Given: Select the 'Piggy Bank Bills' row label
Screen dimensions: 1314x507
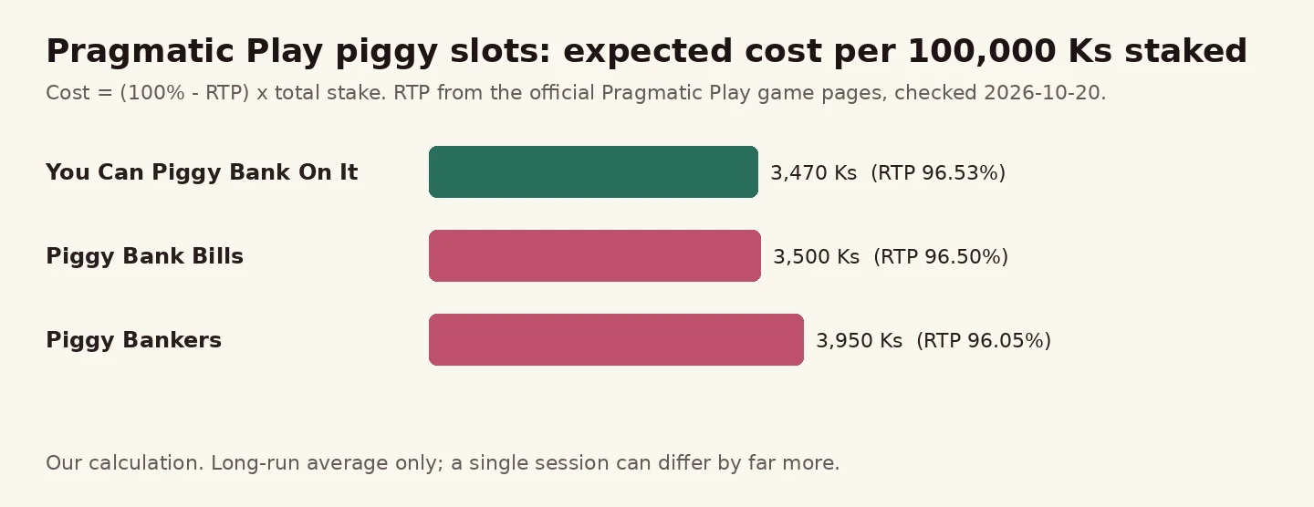Looking at the screenshot, I should click(144, 256).
